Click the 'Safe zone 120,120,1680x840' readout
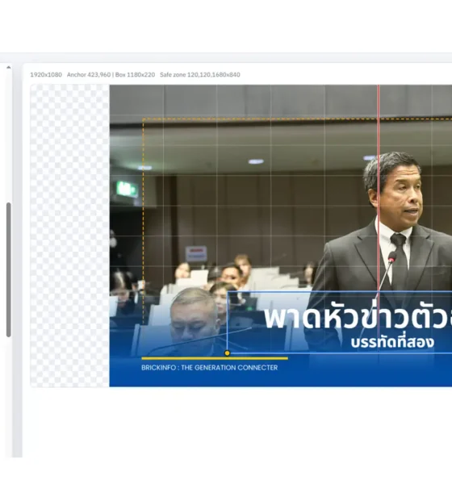 point(200,75)
